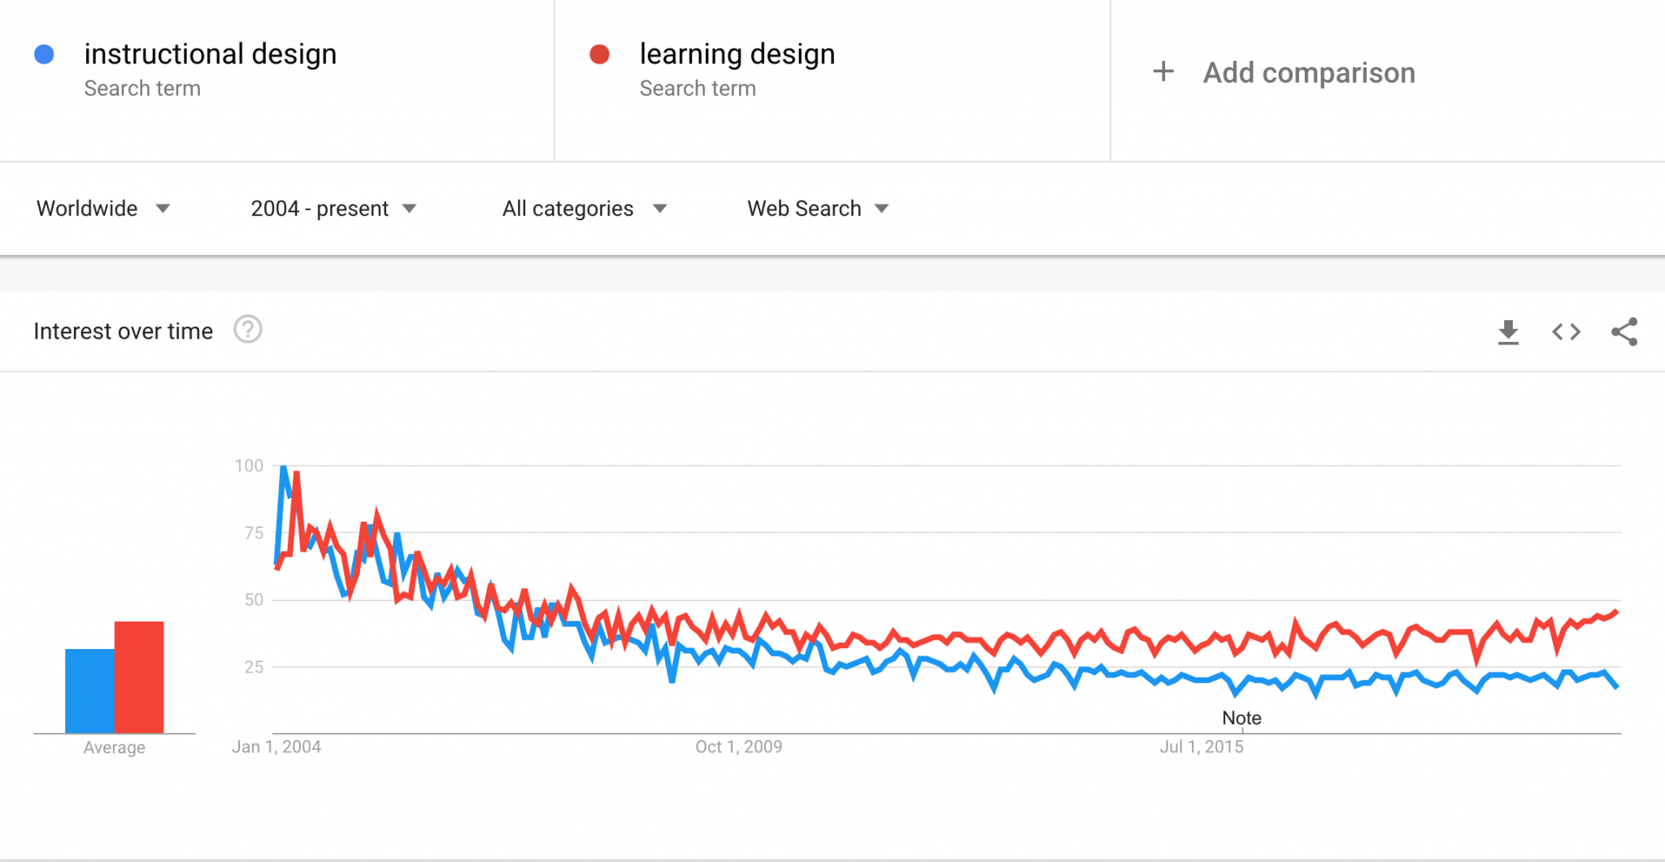Image resolution: width=1665 pixels, height=862 pixels.
Task: Click the Note link on the chart
Action: click(1241, 718)
